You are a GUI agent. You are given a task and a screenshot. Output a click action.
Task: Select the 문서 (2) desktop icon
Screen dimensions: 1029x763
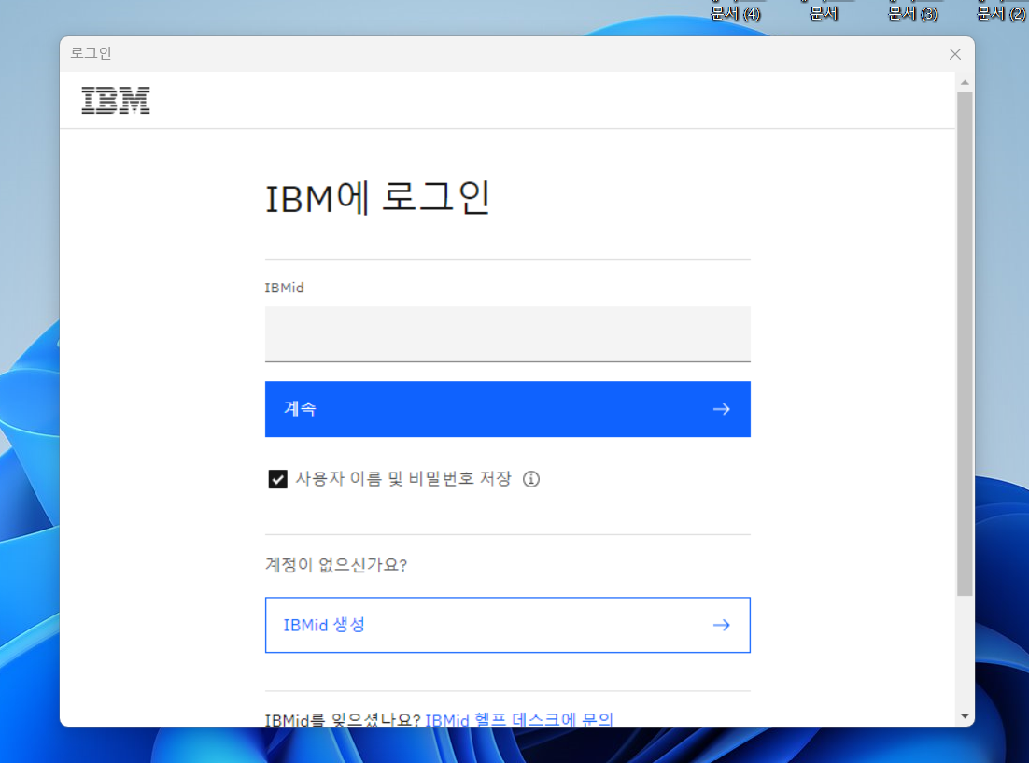click(1001, 12)
